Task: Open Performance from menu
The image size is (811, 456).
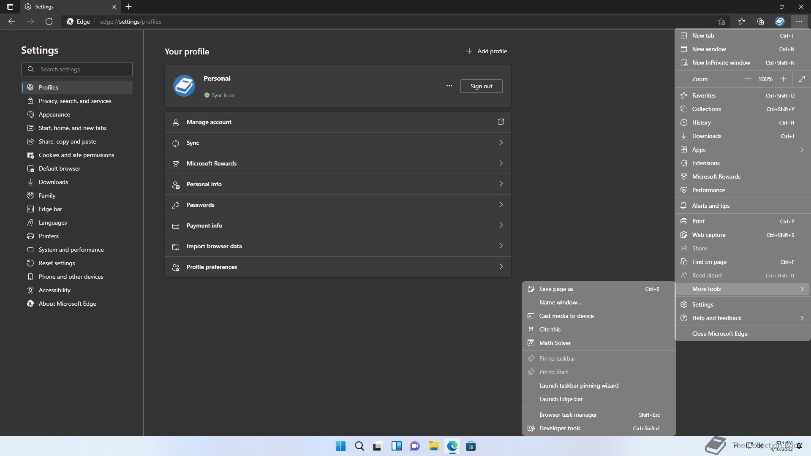Action: [743, 190]
